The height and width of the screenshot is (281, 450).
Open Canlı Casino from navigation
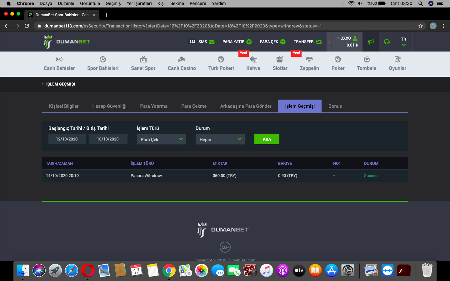point(182,64)
